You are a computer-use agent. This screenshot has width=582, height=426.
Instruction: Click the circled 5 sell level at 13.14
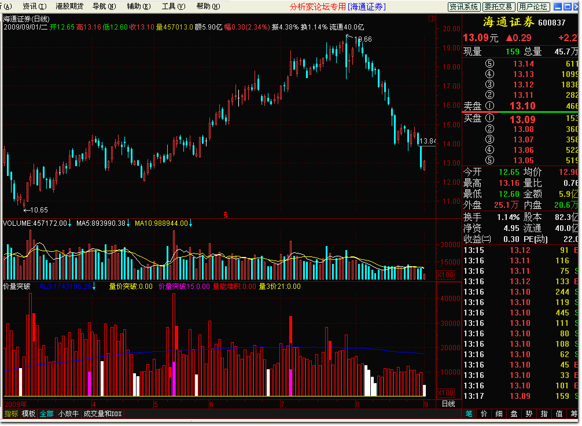point(490,64)
